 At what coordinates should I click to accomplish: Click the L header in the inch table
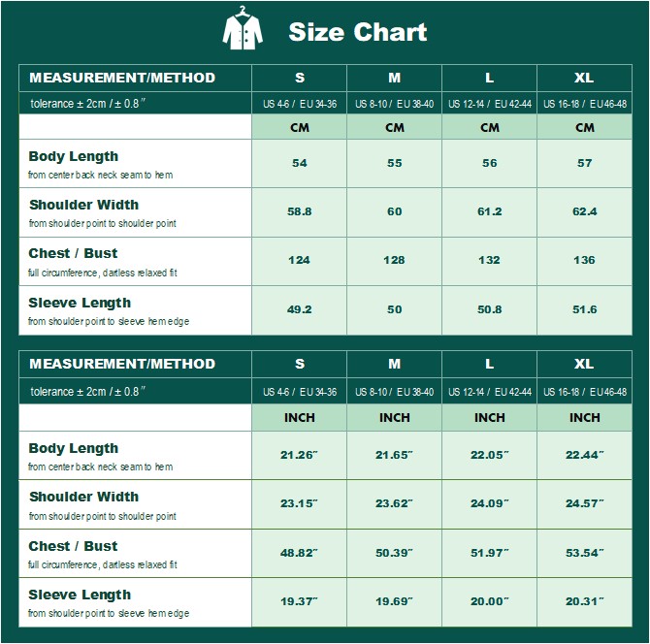click(x=490, y=364)
